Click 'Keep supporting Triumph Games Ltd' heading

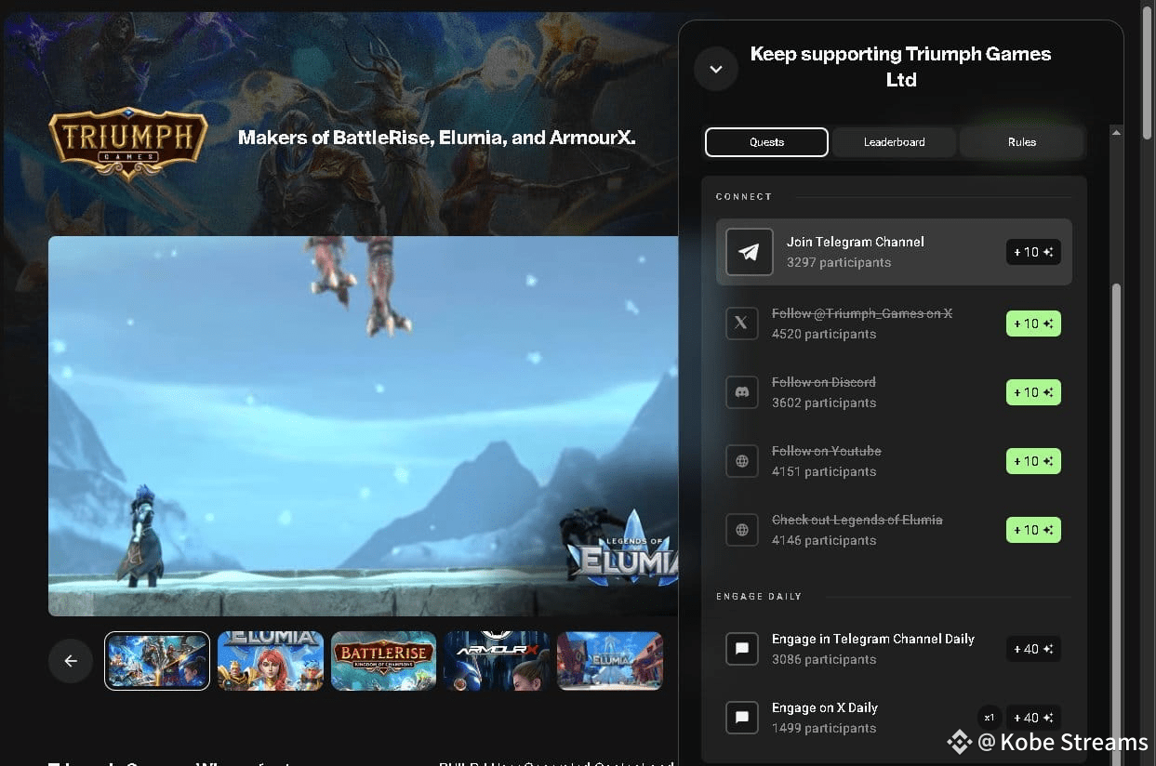tap(900, 67)
